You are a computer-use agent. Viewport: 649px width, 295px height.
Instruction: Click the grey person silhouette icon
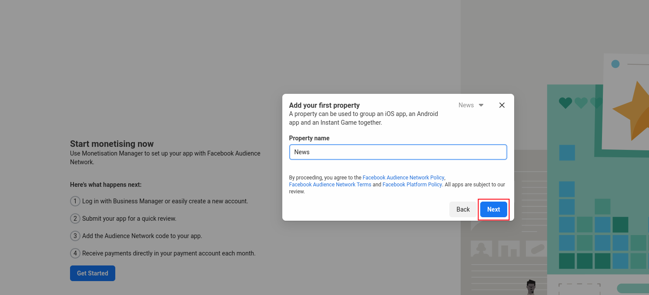pyautogui.click(x=481, y=249)
